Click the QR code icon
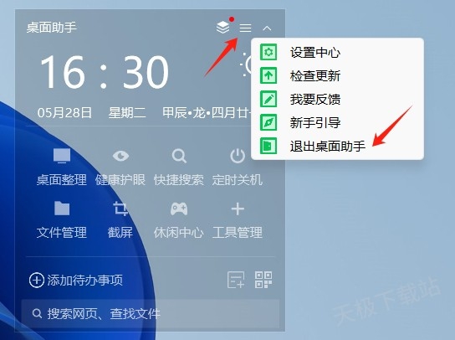The width and height of the screenshot is (455, 340). coord(263,280)
